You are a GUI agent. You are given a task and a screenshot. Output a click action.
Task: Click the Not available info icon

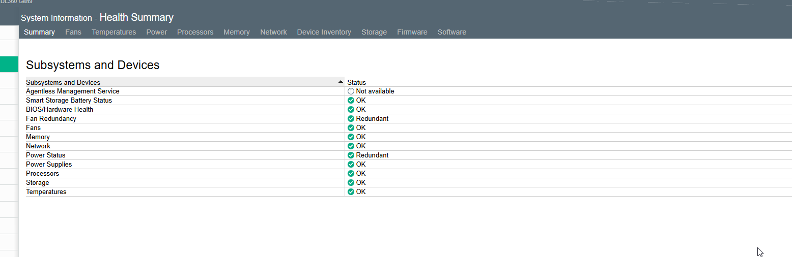pos(351,91)
